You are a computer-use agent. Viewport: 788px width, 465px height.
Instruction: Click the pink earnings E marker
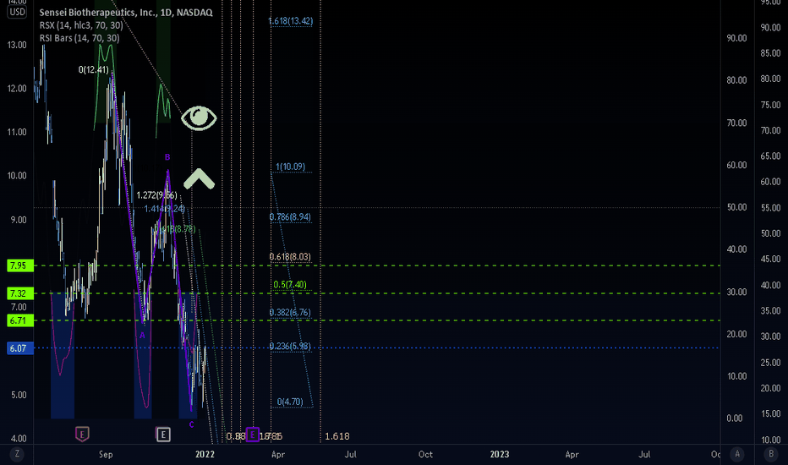click(82, 434)
